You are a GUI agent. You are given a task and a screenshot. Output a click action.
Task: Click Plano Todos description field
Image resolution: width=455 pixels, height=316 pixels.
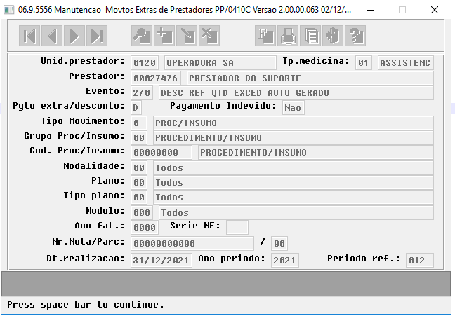[x=294, y=183]
